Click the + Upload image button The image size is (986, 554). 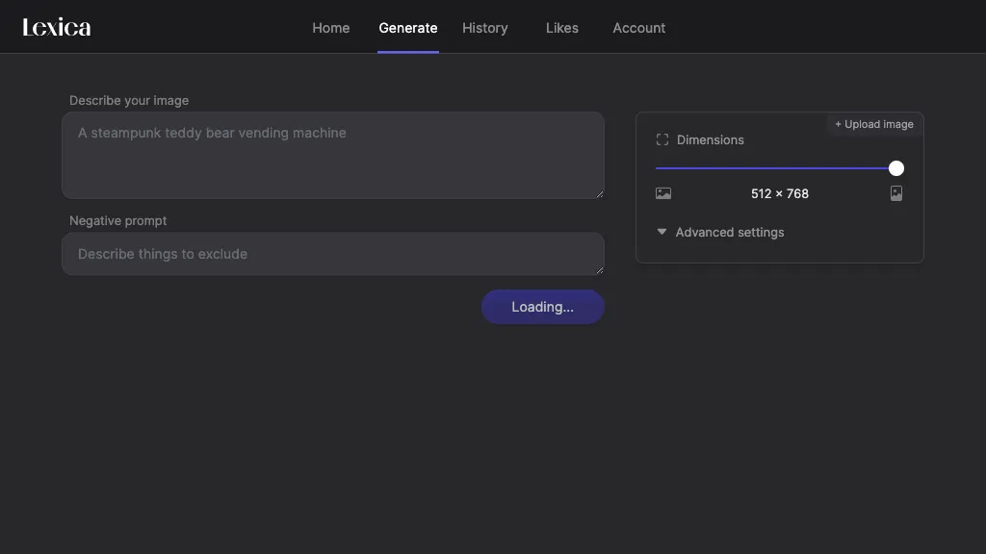873,124
